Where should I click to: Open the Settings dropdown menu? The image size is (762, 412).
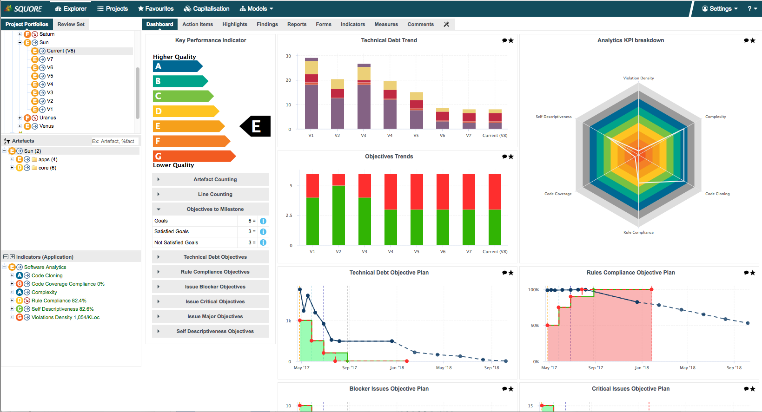pyautogui.click(x=720, y=9)
